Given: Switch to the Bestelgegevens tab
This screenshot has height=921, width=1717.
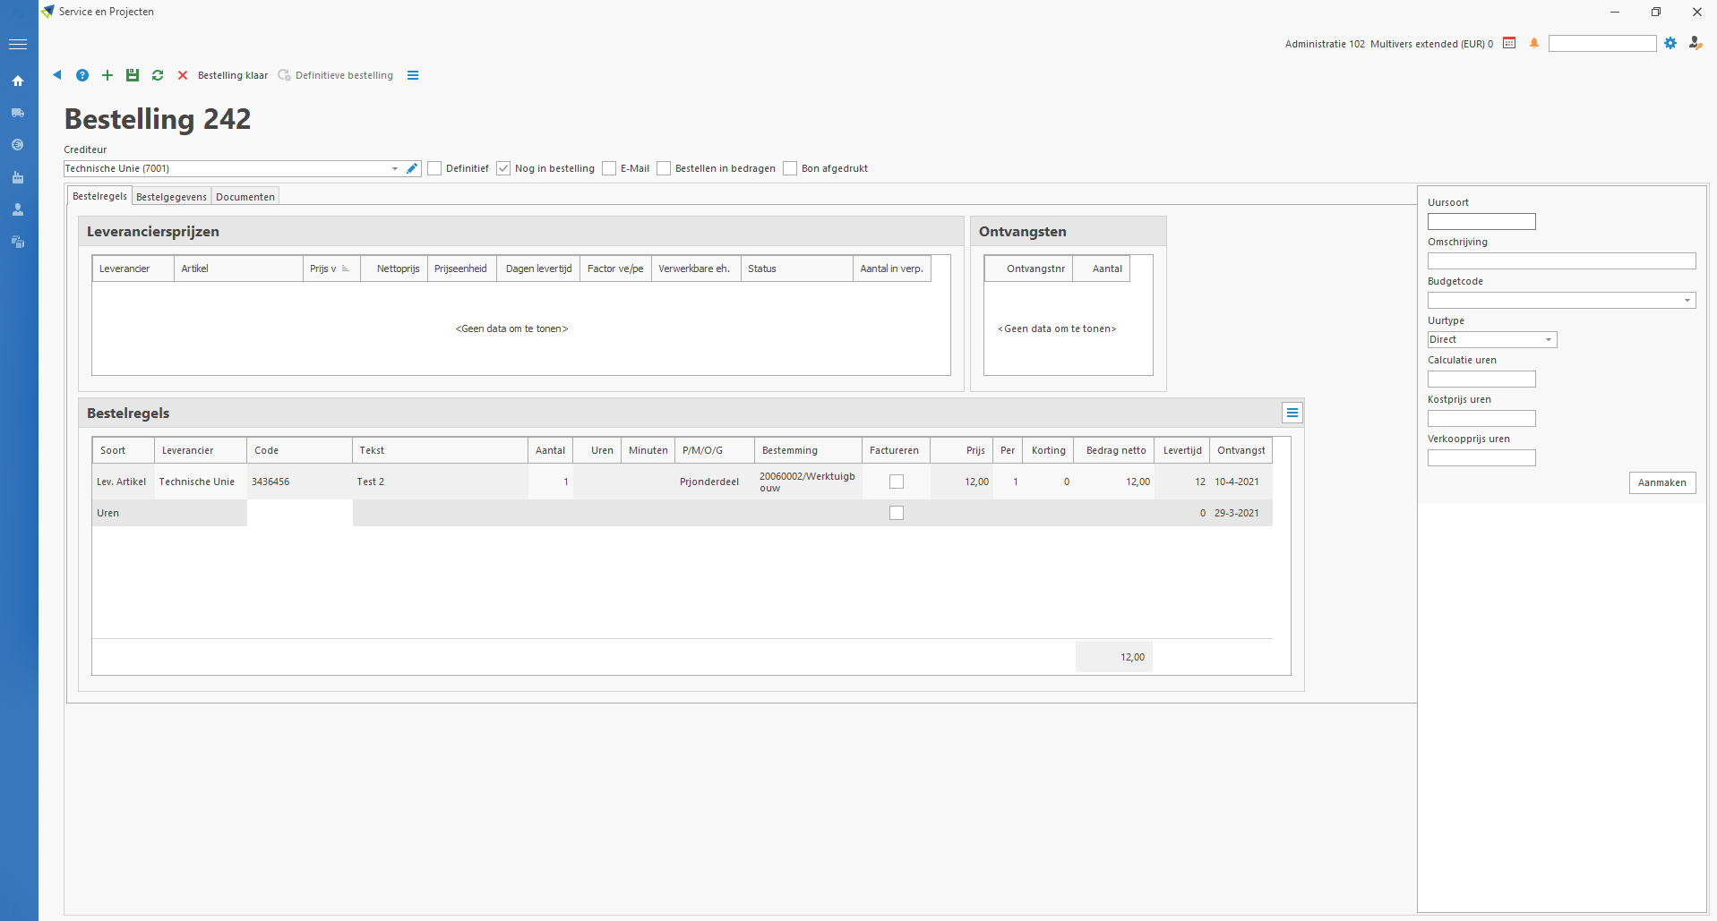Looking at the screenshot, I should coord(171,197).
